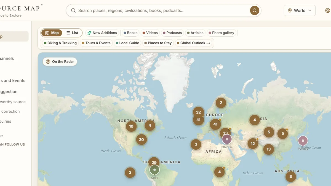Open the On the Radar panel
This screenshot has height=186, width=331.
[x=60, y=61]
